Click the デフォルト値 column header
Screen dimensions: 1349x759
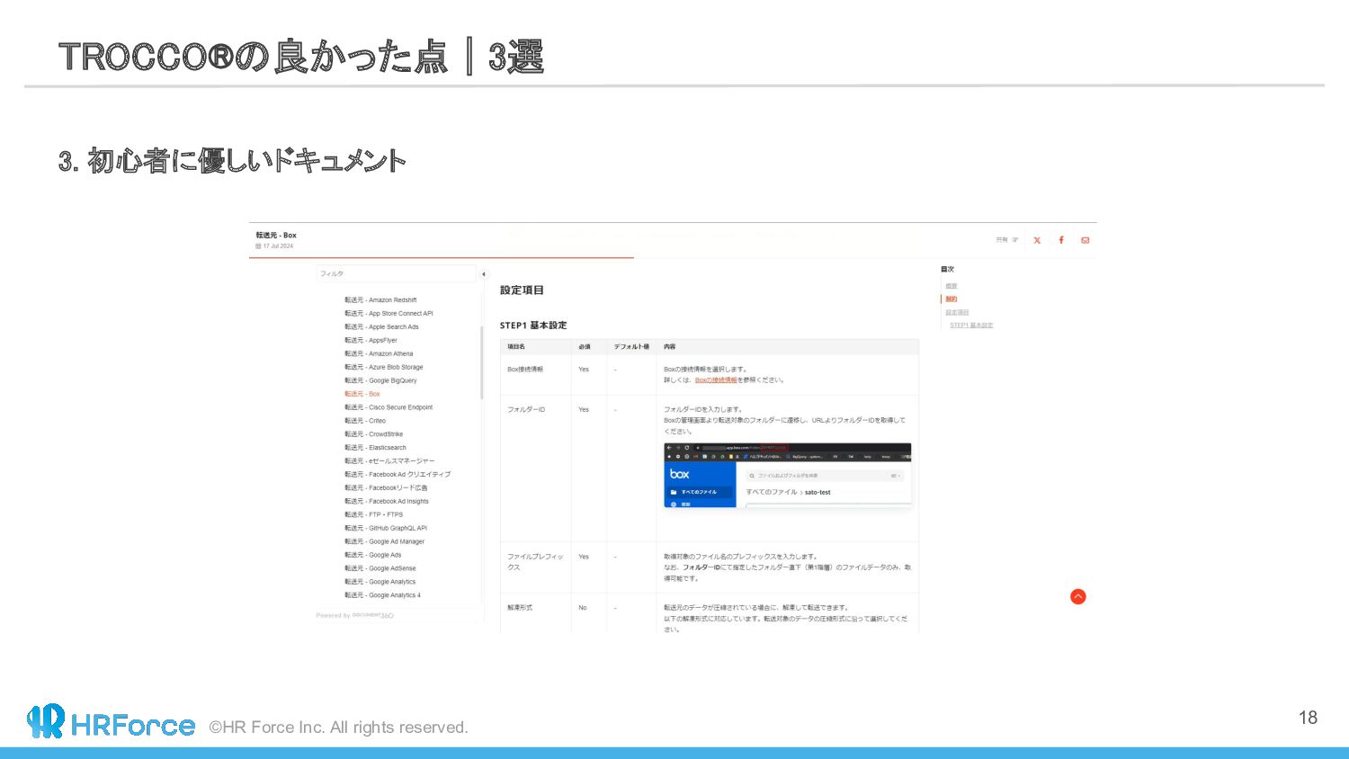tap(631, 347)
